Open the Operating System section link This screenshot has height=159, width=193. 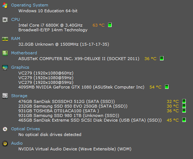point(30,5)
